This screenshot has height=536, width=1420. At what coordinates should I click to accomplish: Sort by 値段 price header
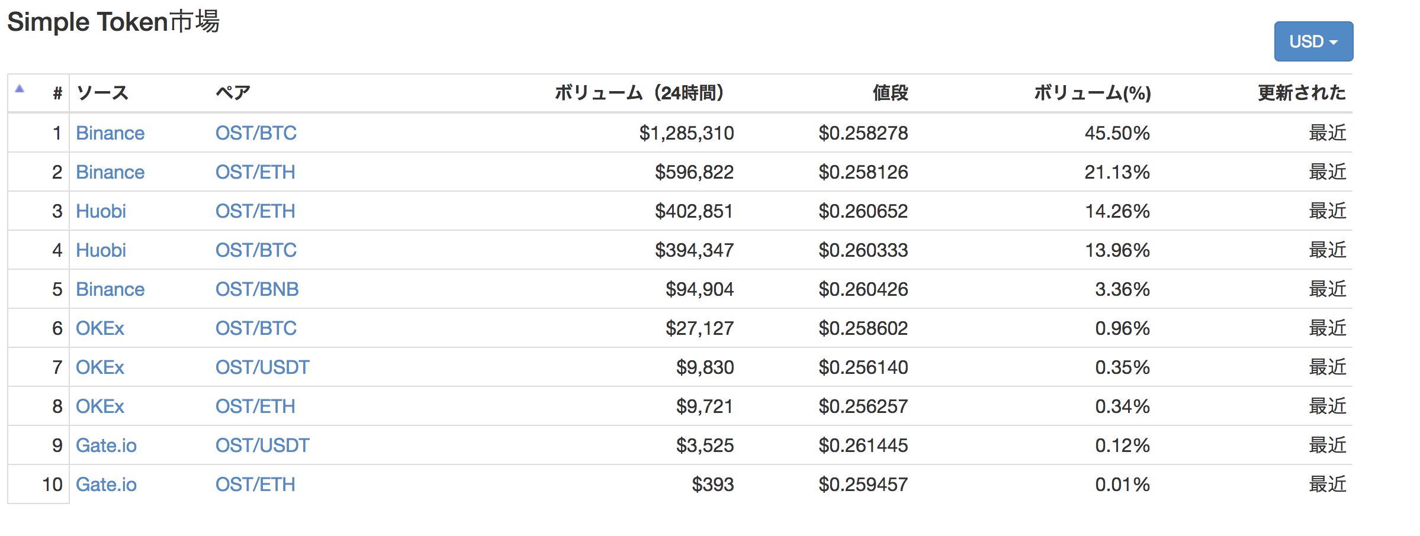tap(890, 93)
